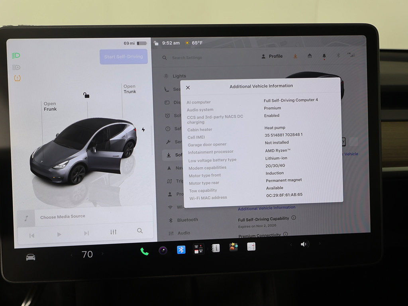Tap the Cell IMEI number value
Viewport: 408px width, 306px height.
(x=283, y=135)
